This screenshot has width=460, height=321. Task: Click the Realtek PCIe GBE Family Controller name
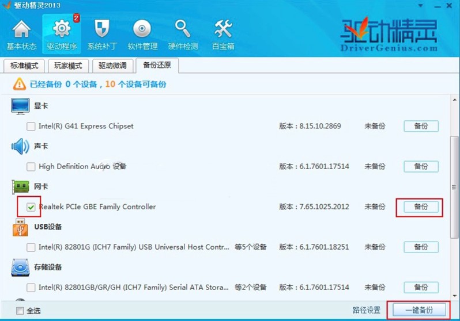(x=97, y=207)
